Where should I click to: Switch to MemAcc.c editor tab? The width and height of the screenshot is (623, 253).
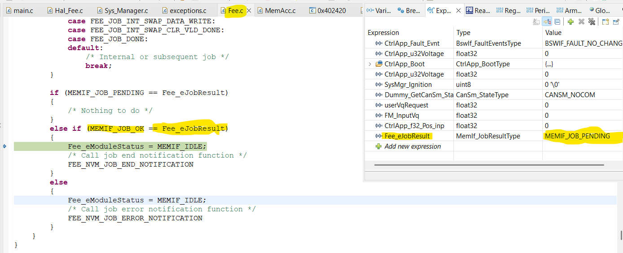[276, 10]
